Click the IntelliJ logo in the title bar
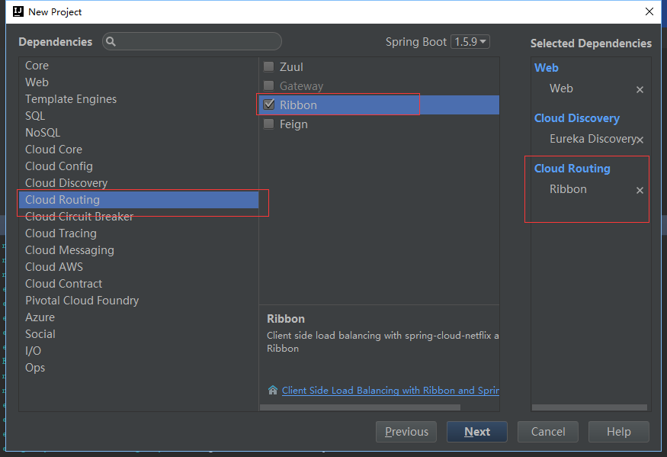667x457 pixels. [x=18, y=11]
